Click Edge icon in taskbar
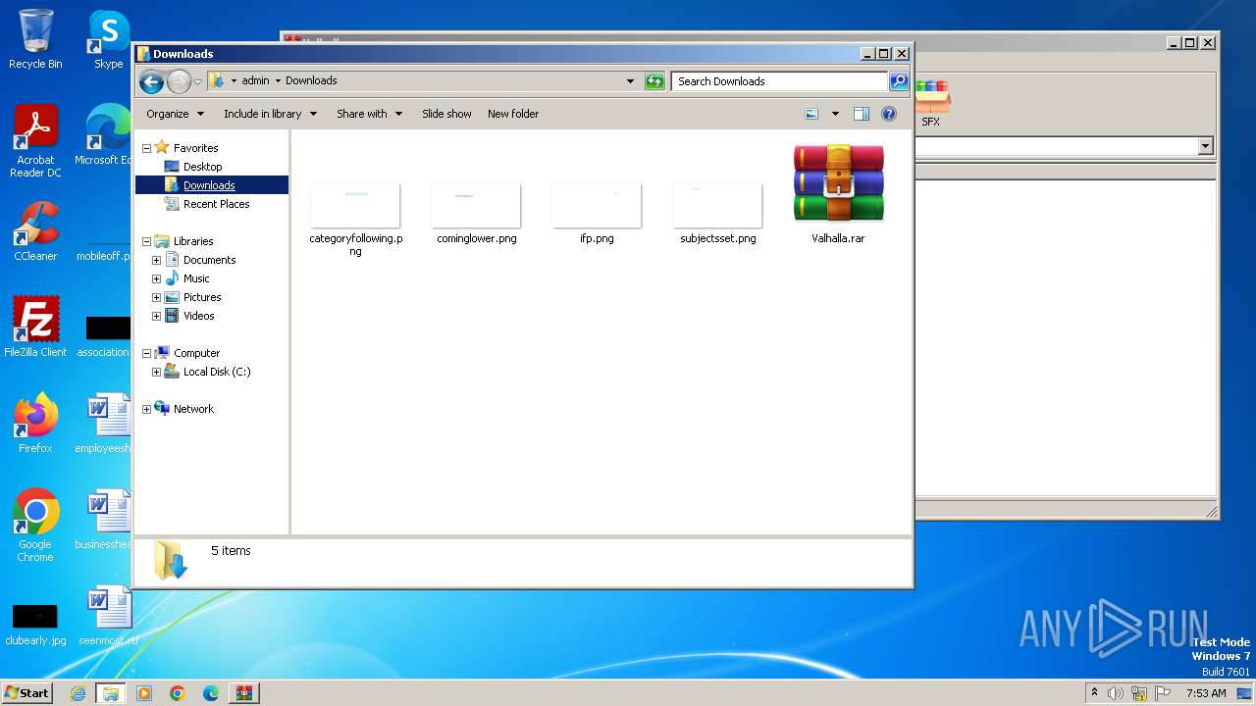Screen dimensions: 1256x706 coord(211,693)
